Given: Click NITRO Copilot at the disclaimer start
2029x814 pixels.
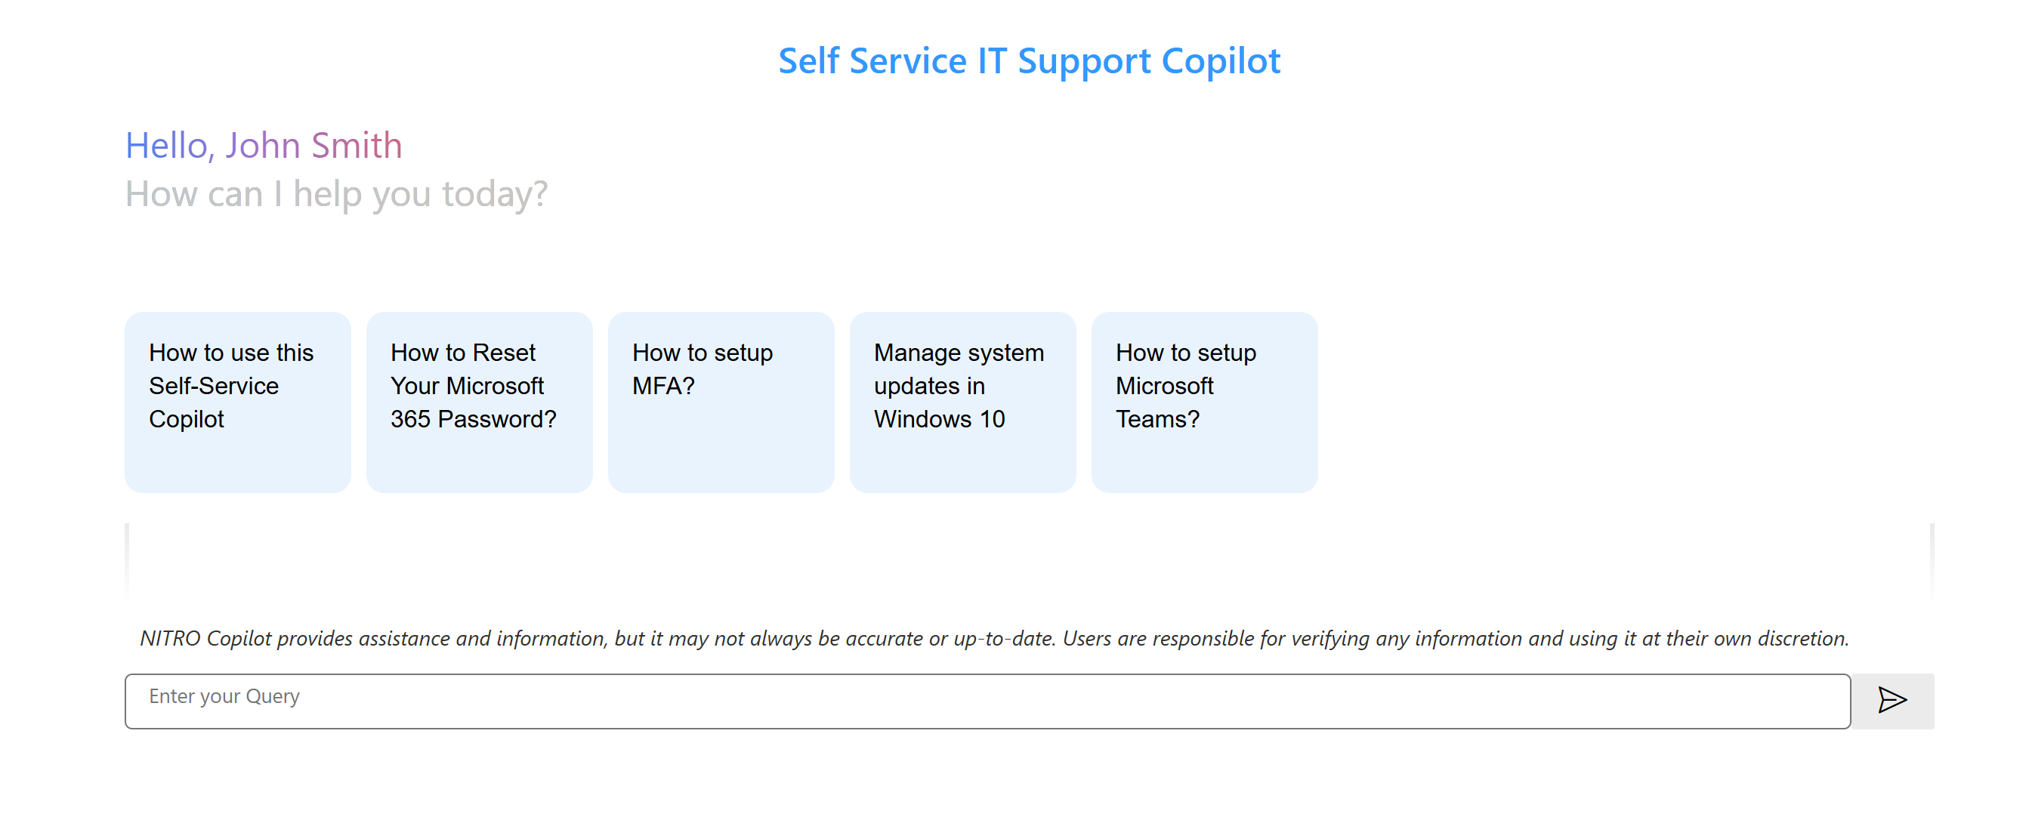Looking at the screenshot, I should (x=205, y=639).
